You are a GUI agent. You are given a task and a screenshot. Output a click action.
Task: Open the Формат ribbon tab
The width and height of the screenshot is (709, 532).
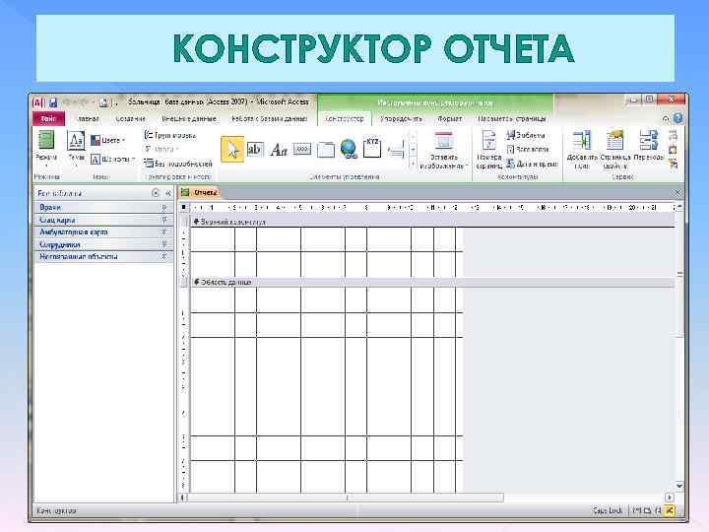[x=449, y=119]
